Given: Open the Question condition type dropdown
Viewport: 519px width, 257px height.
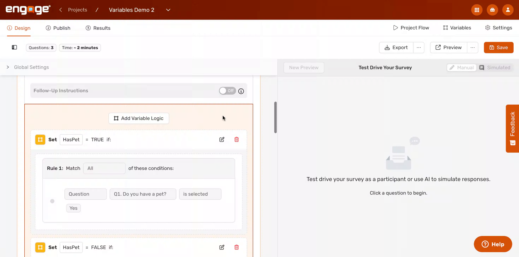Looking at the screenshot, I should pos(85,194).
